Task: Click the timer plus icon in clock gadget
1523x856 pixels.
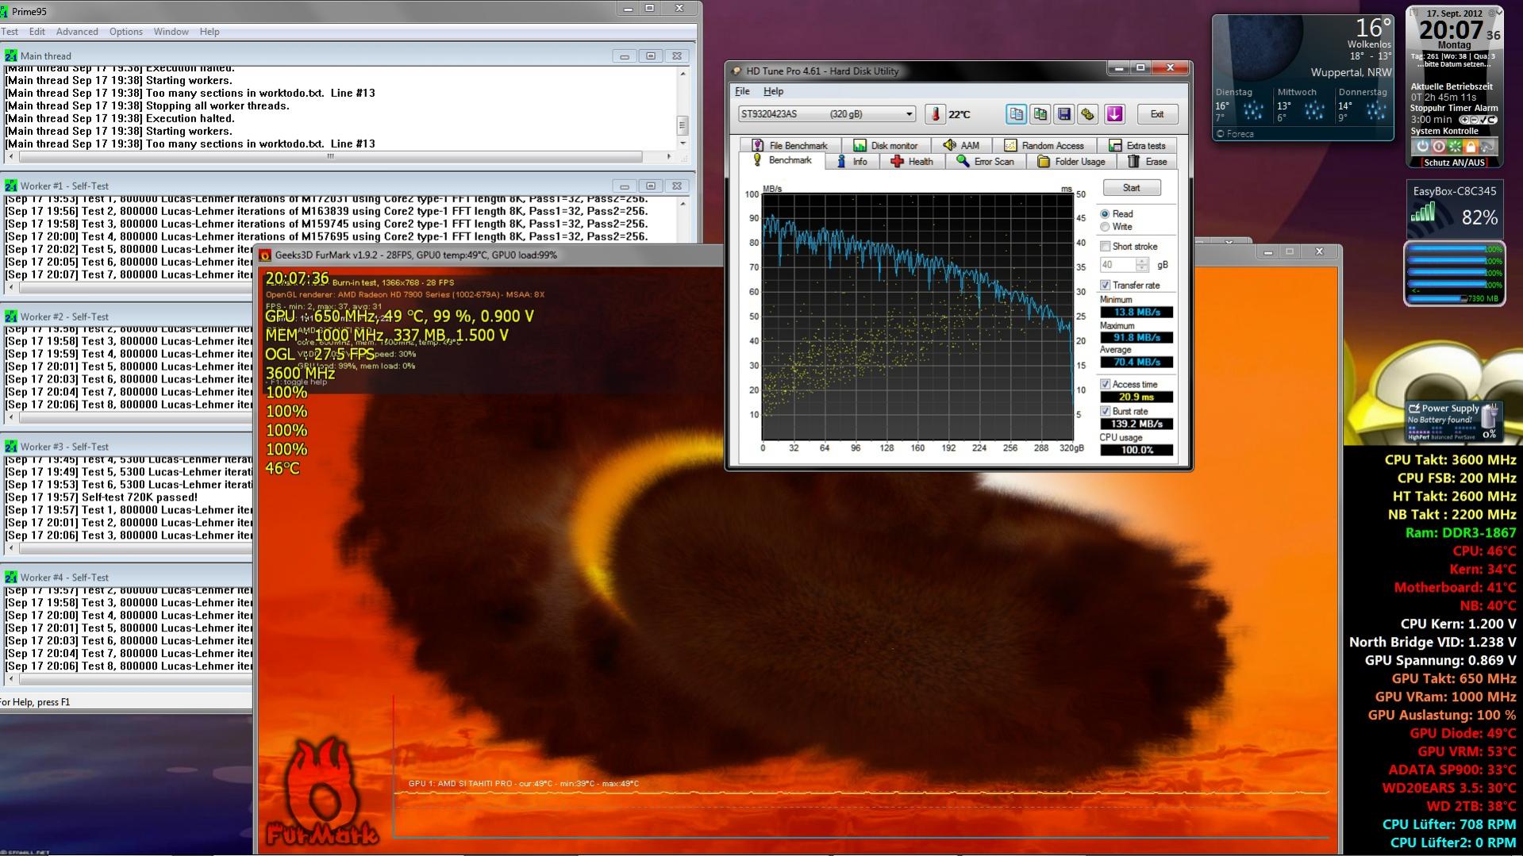Action: tap(1464, 120)
